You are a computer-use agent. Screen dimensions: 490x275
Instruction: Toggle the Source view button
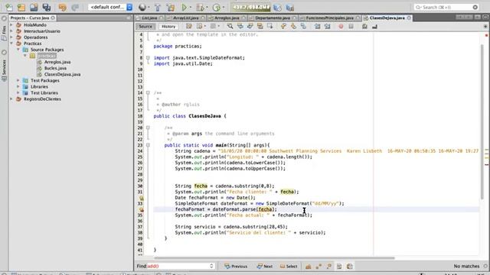pyautogui.click(x=145, y=27)
